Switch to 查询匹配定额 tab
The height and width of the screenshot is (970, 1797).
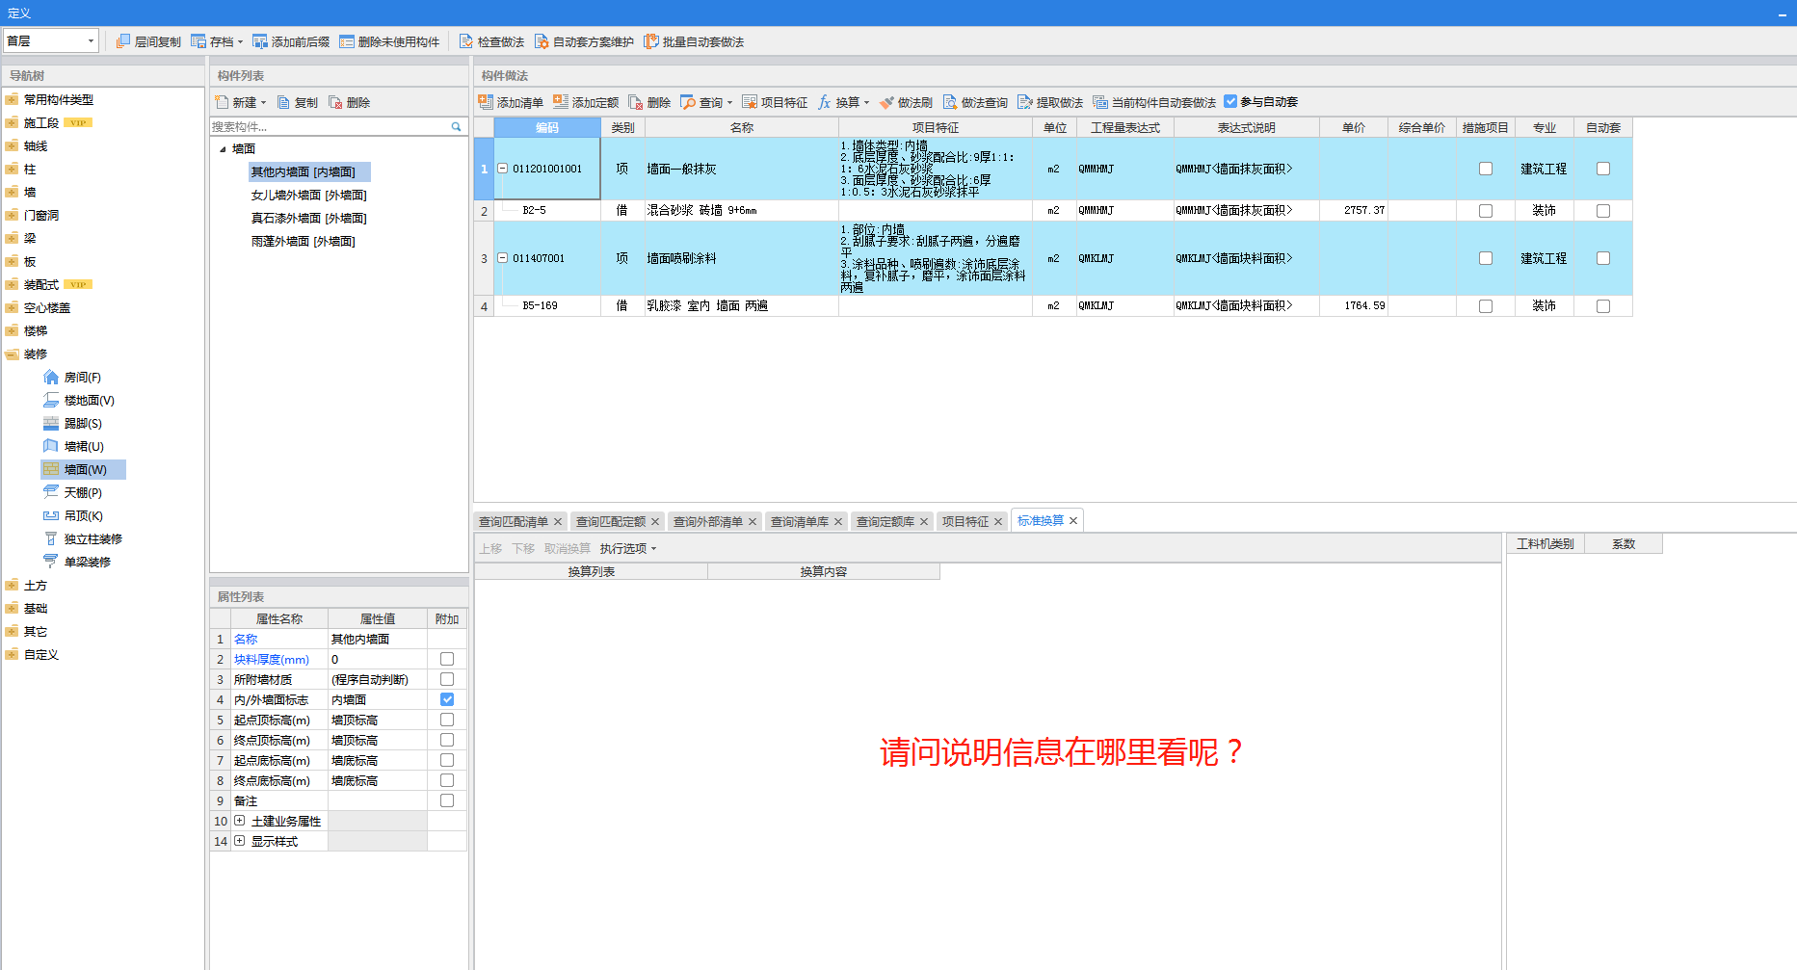(611, 521)
